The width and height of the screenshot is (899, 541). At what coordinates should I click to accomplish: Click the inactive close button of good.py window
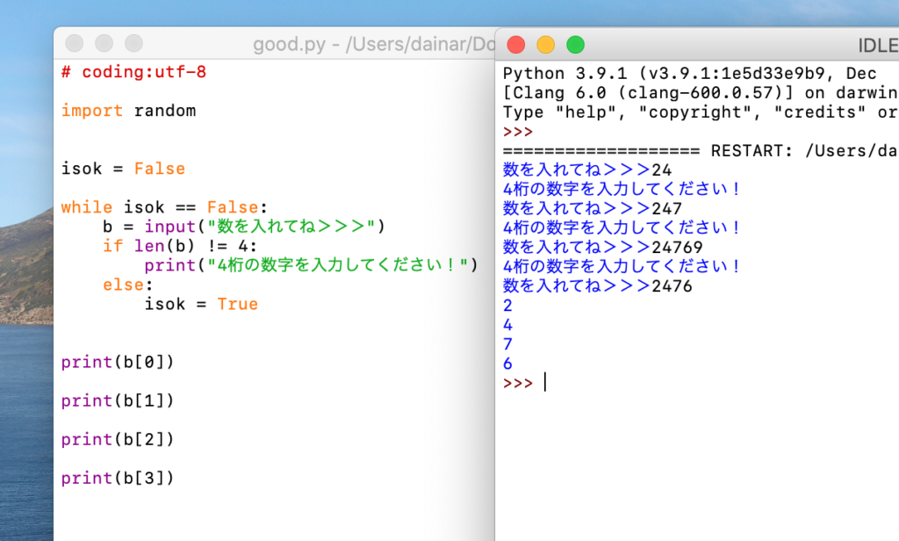pos(75,44)
